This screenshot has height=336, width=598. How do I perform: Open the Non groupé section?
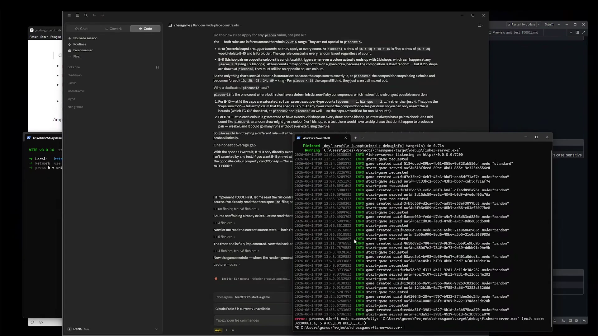click(x=75, y=107)
